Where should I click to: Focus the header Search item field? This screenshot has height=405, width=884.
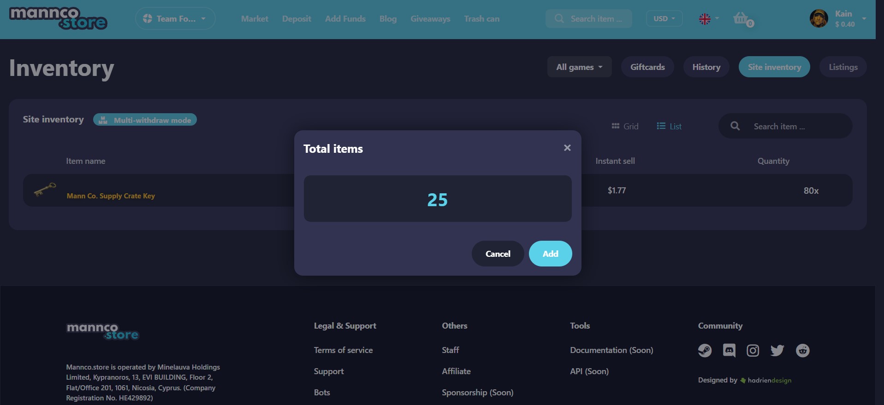pyautogui.click(x=589, y=19)
